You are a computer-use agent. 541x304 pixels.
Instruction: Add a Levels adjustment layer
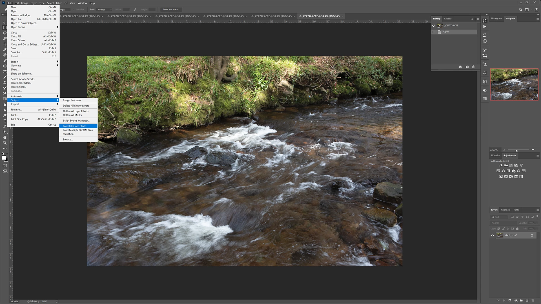pyautogui.click(x=506, y=165)
